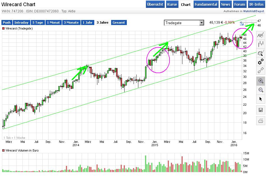Switch to the Fundamental tab
Image resolution: width=266 pixels, height=176 pixels.
[206, 4]
